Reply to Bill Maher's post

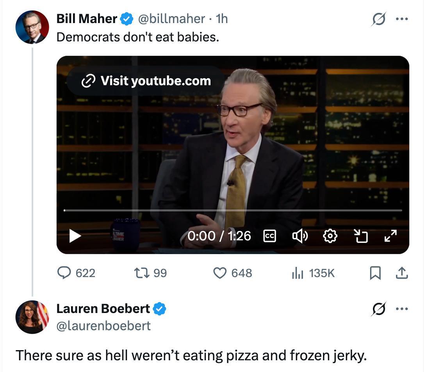point(64,273)
